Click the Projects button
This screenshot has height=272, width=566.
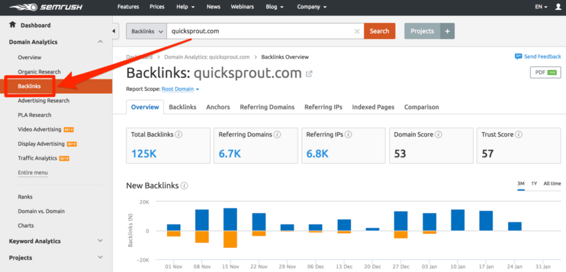pyautogui.click(x=422, y=31)
